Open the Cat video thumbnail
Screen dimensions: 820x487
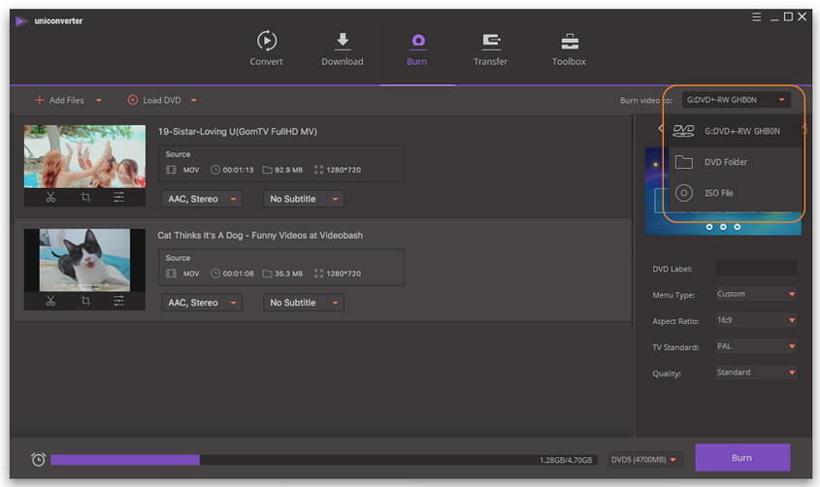pyautogui.click(x=84, y=260)
